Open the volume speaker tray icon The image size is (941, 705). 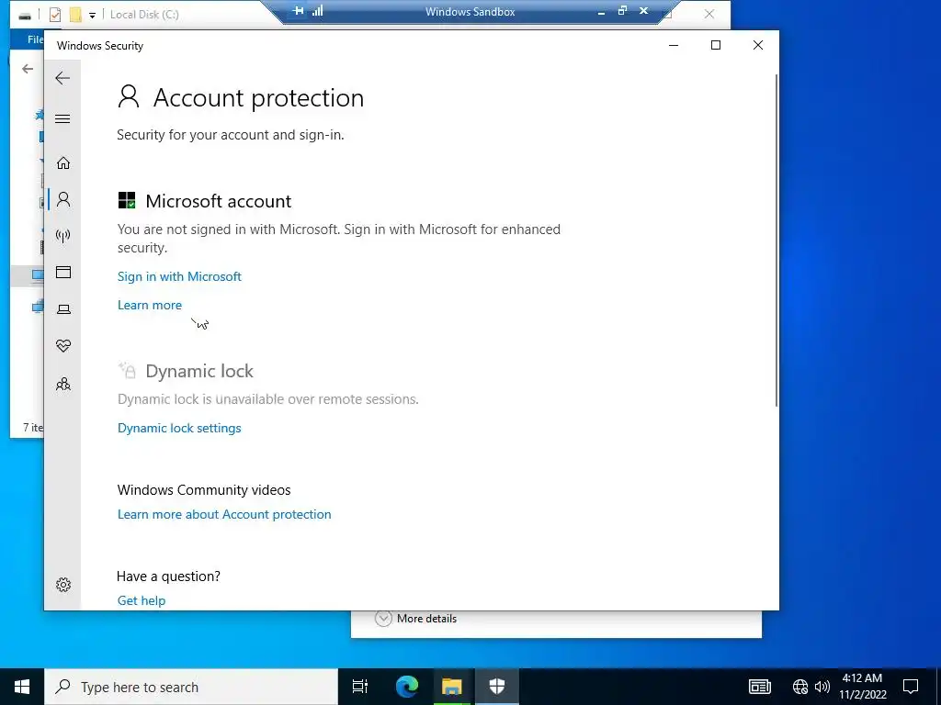coord(822,687)
